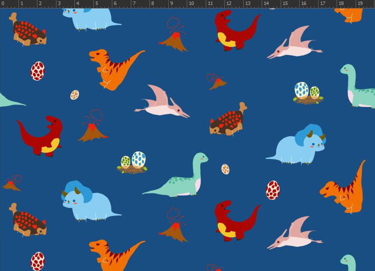Click the number 10 on the ruler
Image resolution: width=375 pixels, height=271 pixels.
(x=191, y=3)
